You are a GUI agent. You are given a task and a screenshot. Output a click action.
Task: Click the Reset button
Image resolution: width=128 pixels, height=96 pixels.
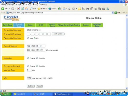click(x=39, y=86)
